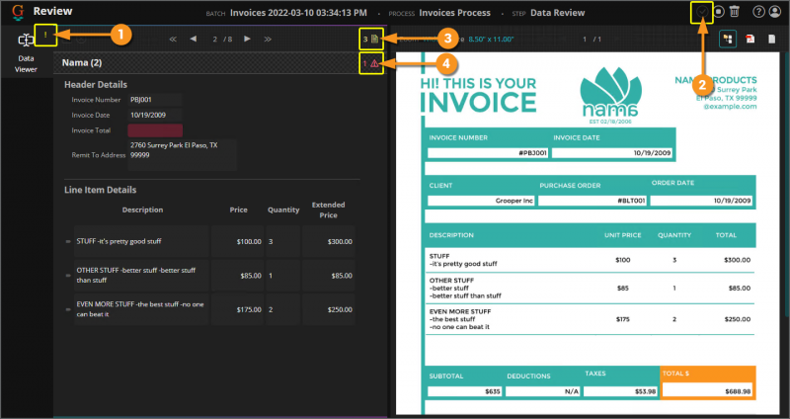Image resolution: width=790 pixels, height=419 pixels.
Task: Open the help question mark icon
Action: click(x=758, y=12)
